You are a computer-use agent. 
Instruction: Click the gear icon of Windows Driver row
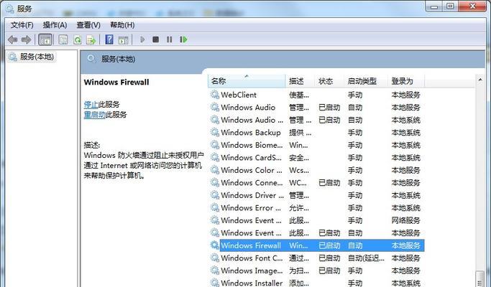(x=215, y=195)
